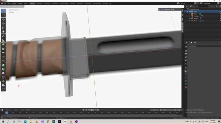
Task: Open the Render properties tab
Action: [186, 51]
